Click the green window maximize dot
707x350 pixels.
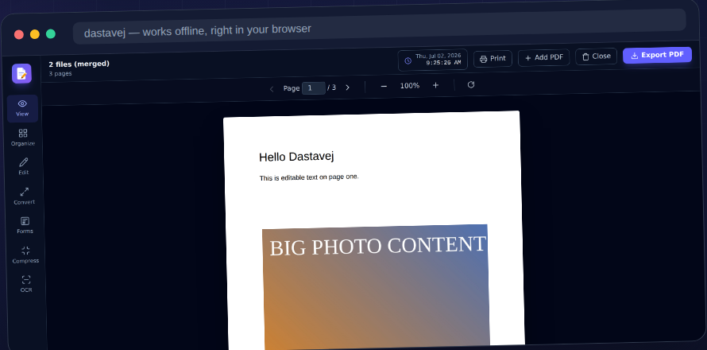[51, 34]
